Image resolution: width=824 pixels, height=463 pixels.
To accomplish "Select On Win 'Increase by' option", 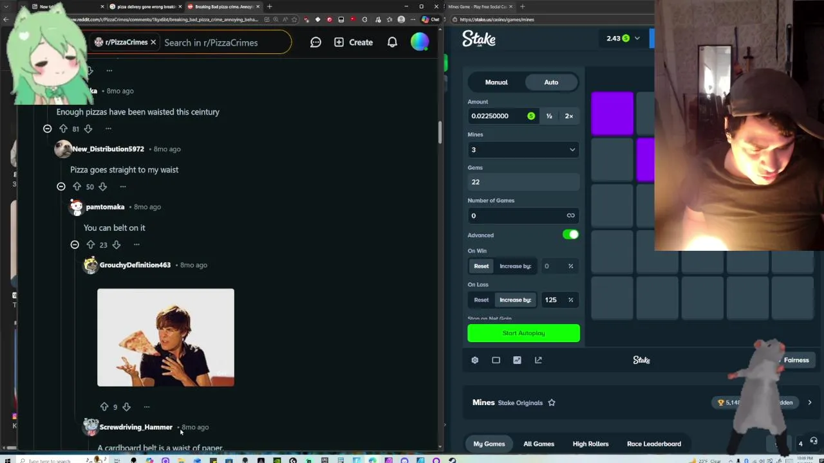I will point(516,266).
